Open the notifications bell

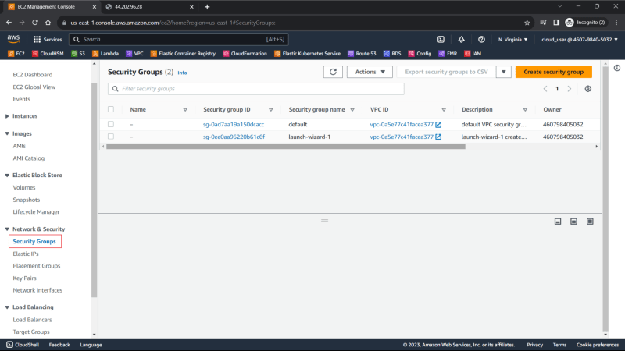461,40
